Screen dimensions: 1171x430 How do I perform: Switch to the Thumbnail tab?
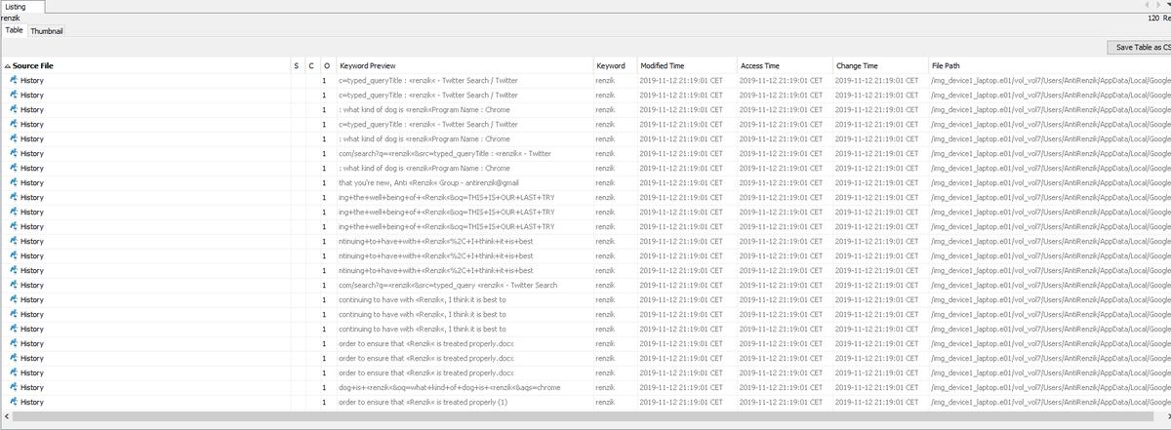point(46,31)
